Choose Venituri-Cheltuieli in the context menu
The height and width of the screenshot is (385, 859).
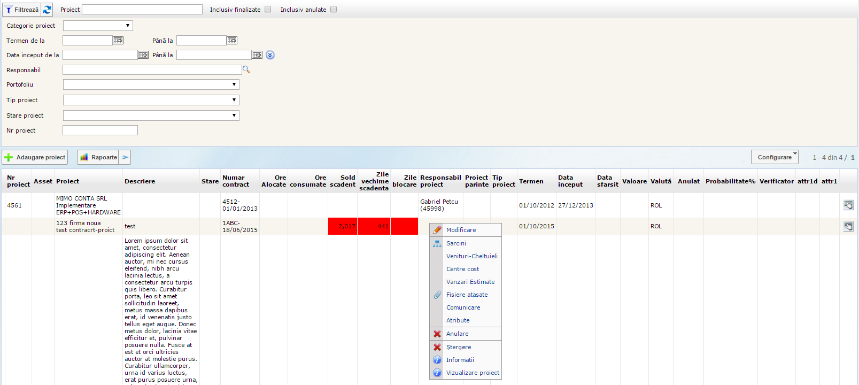(471, 256)
